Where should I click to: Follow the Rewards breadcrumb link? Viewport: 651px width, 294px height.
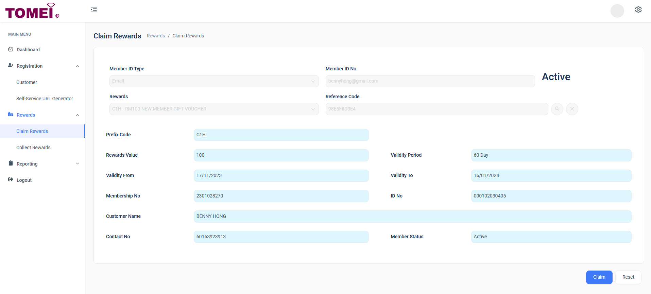coord(156,36)
